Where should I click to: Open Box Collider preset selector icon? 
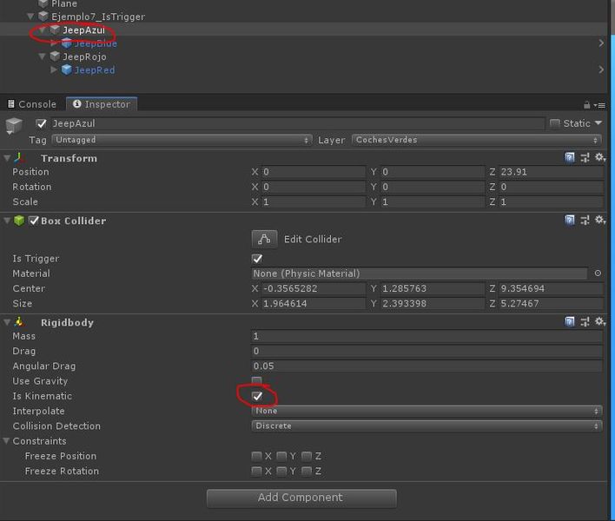coord(585,220)
